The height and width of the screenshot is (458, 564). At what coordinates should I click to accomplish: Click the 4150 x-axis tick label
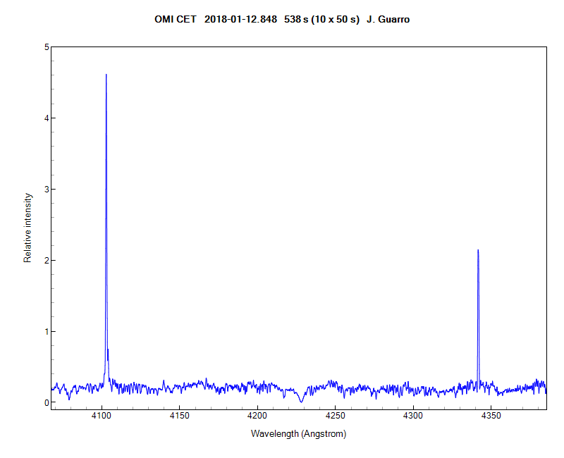[x=180, y=417]
